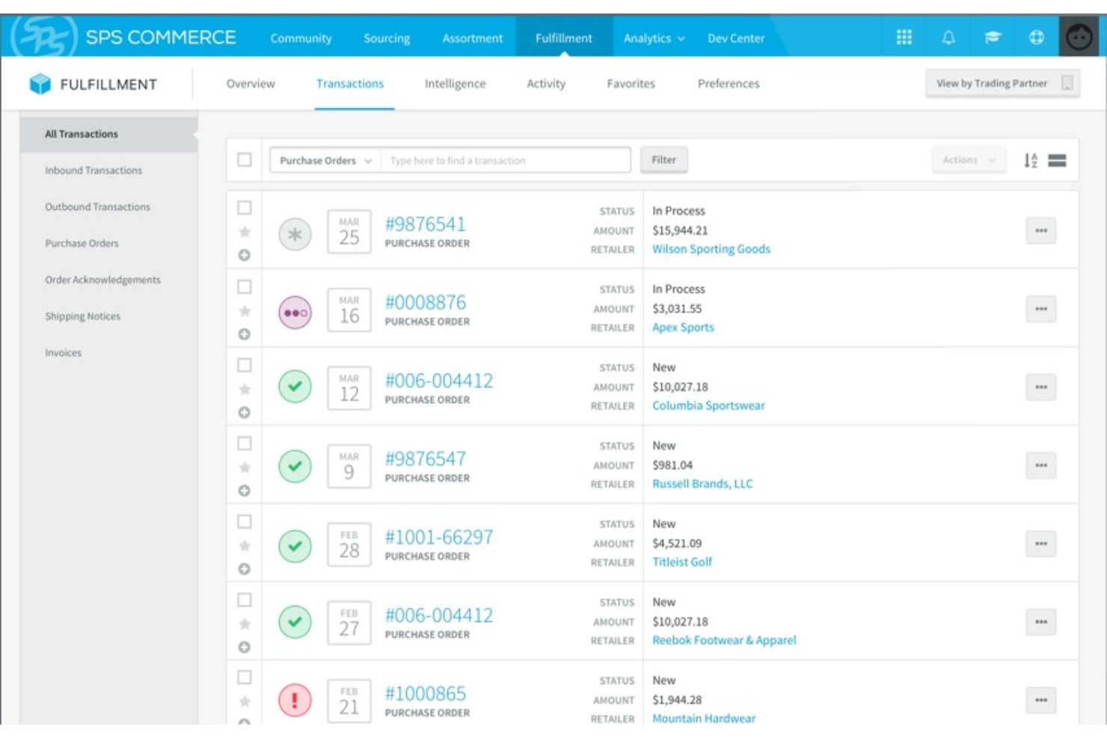Open the Actions dropdown

tap(966, 159)
